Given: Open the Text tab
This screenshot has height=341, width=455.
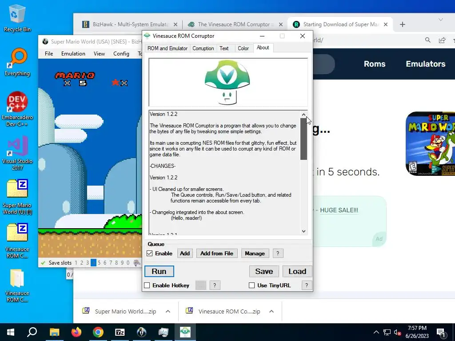Looking at the screenshot, I should pos(224,48).
